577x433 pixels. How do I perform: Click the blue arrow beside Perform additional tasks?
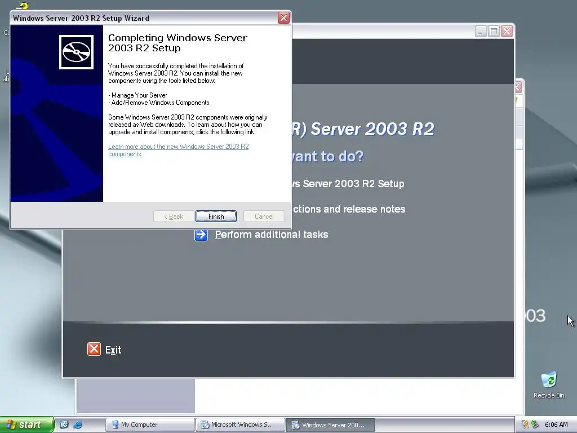point(201,235)
